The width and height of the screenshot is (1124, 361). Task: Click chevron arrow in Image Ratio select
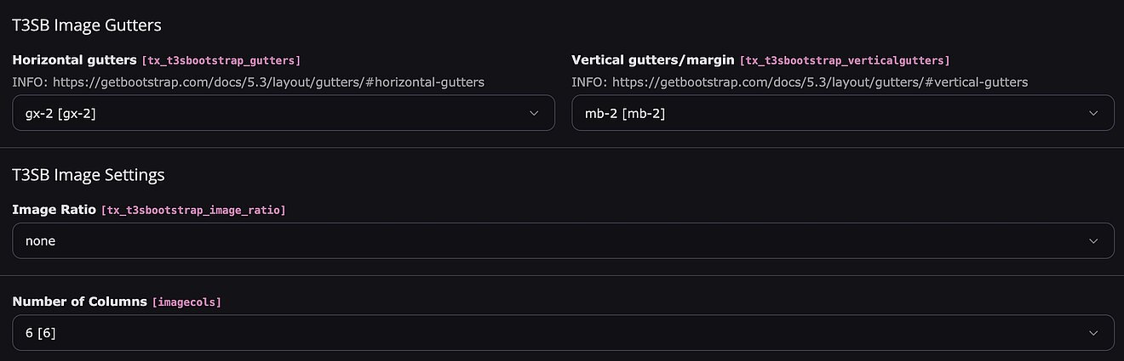pyautogui.click(x=1093, y=241)
